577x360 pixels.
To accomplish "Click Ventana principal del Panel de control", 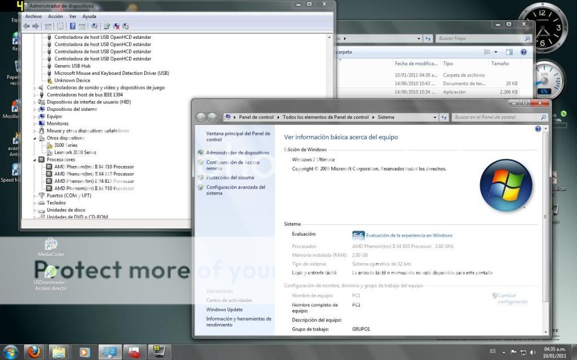I will pyautogui.click(x=238, y=136).
